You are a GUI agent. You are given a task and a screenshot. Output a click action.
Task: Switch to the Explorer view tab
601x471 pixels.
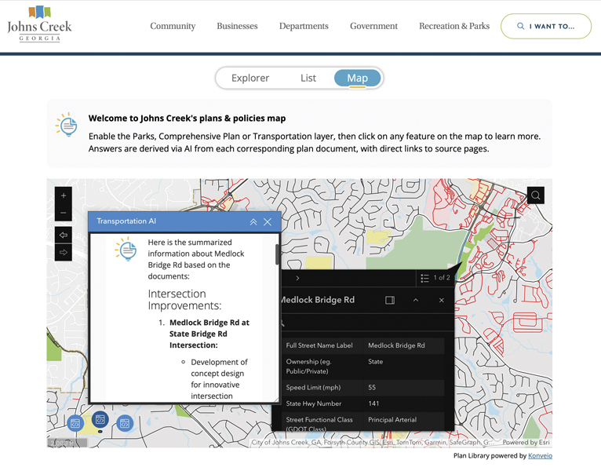click(250, 78)
